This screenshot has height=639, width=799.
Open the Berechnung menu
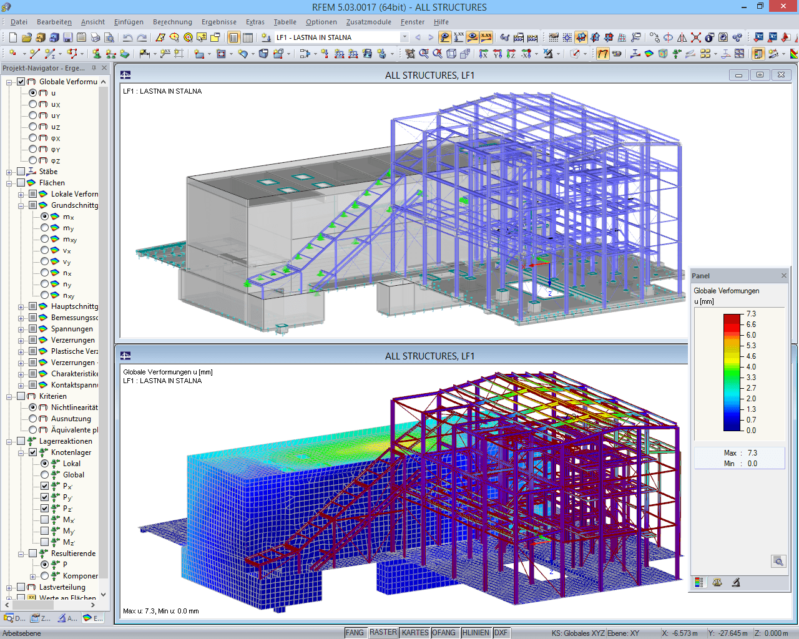pos(172,22)
